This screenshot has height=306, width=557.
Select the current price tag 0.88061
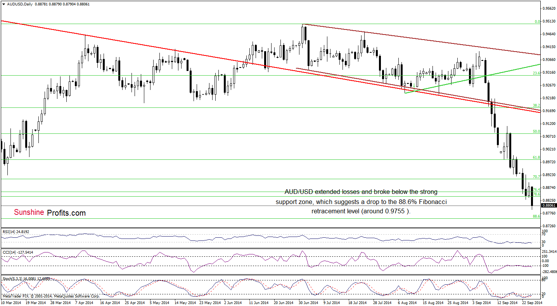point(549,206)
